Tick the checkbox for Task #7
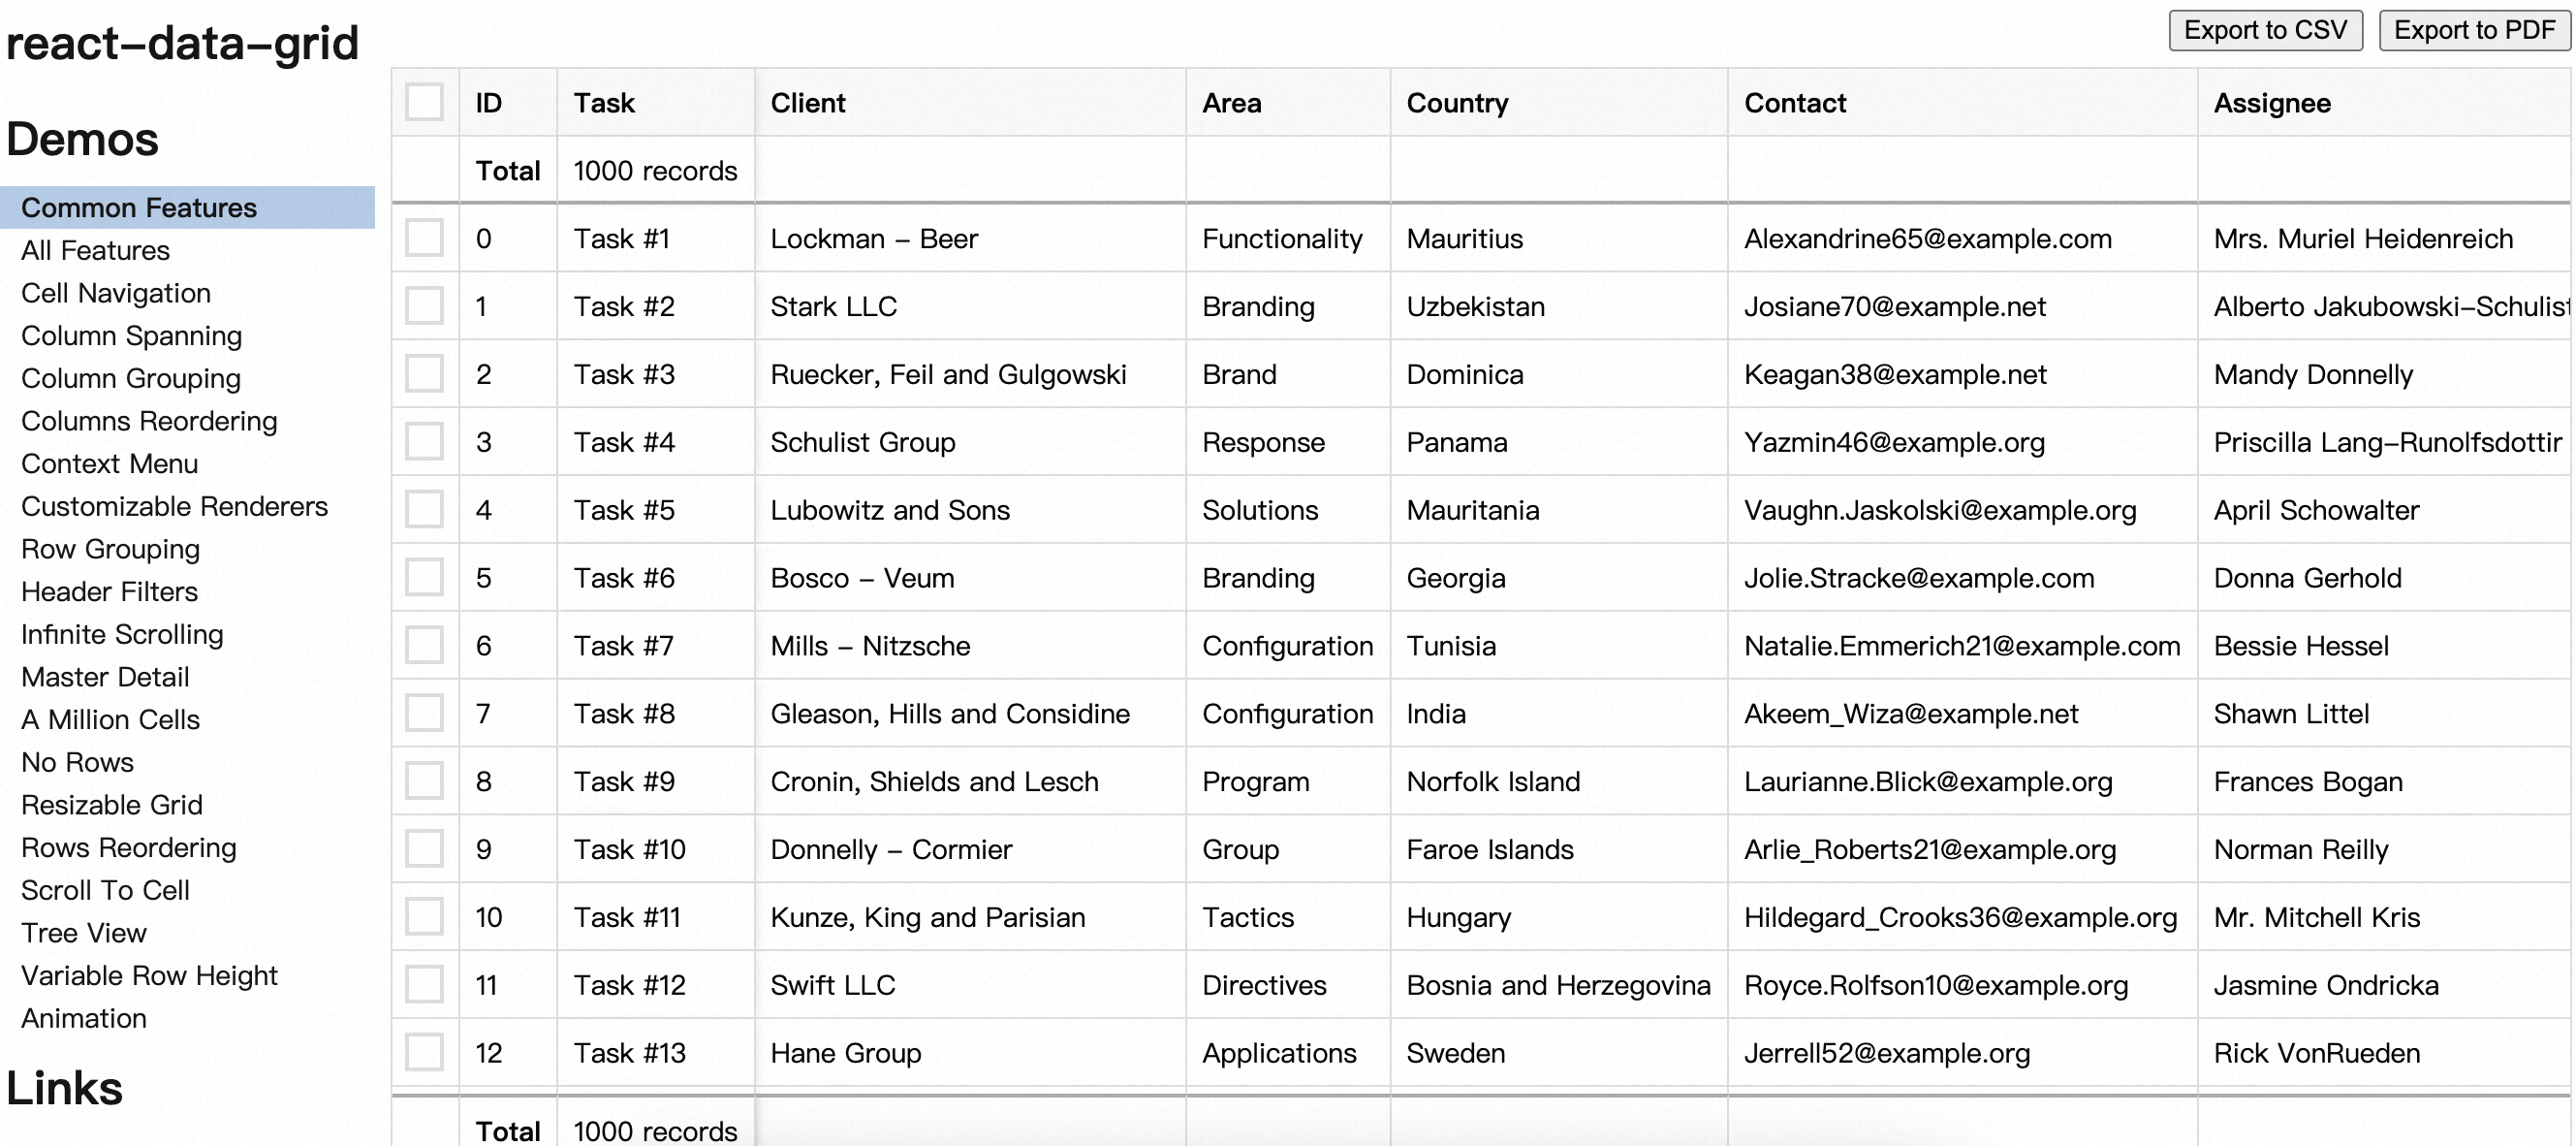Image resolution: width=2576 pixels, height=1146 pixels. 424,645
